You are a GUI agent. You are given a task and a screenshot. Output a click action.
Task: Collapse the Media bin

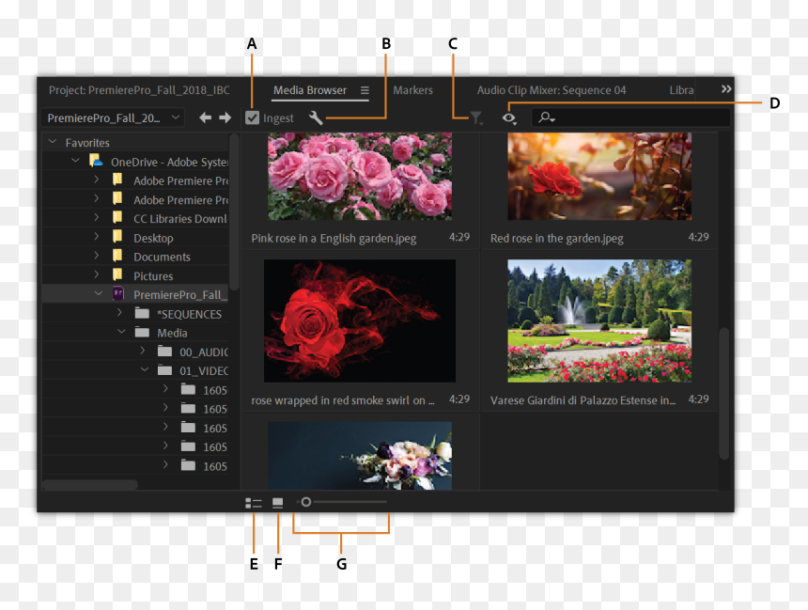click(121, 332)
